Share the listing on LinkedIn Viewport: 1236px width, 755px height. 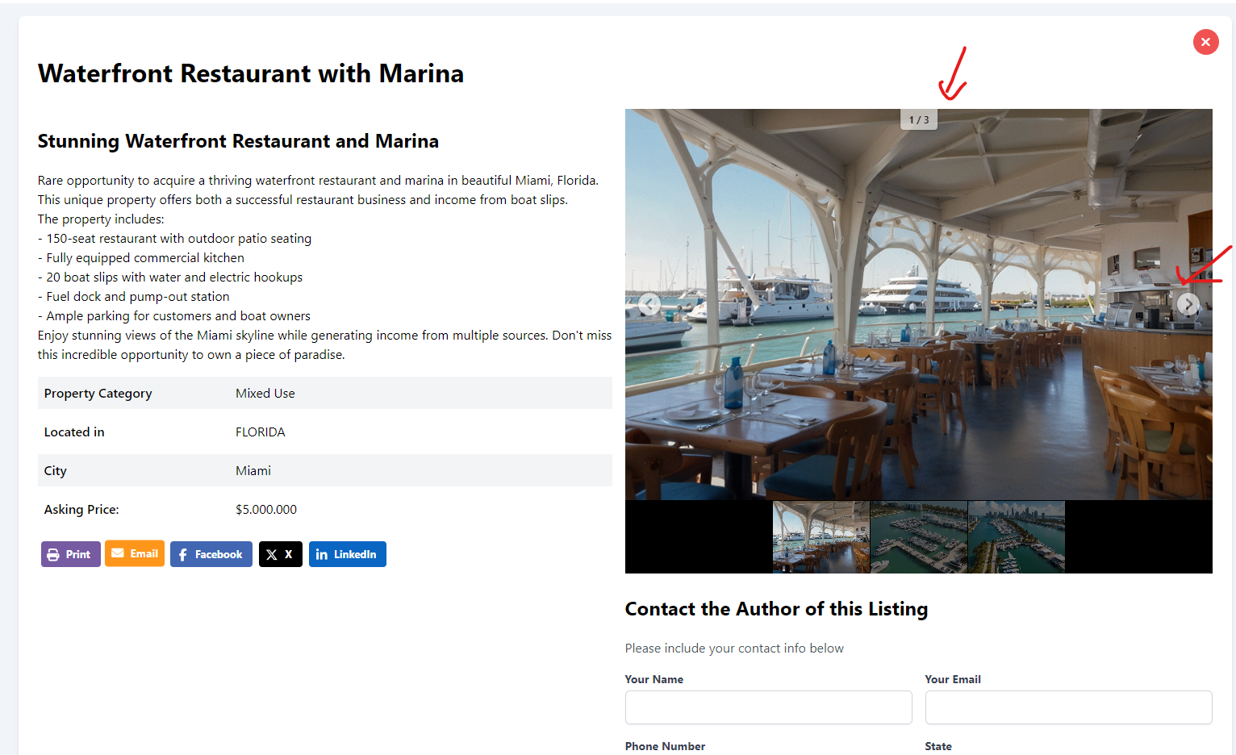click(x=347, y=554)
